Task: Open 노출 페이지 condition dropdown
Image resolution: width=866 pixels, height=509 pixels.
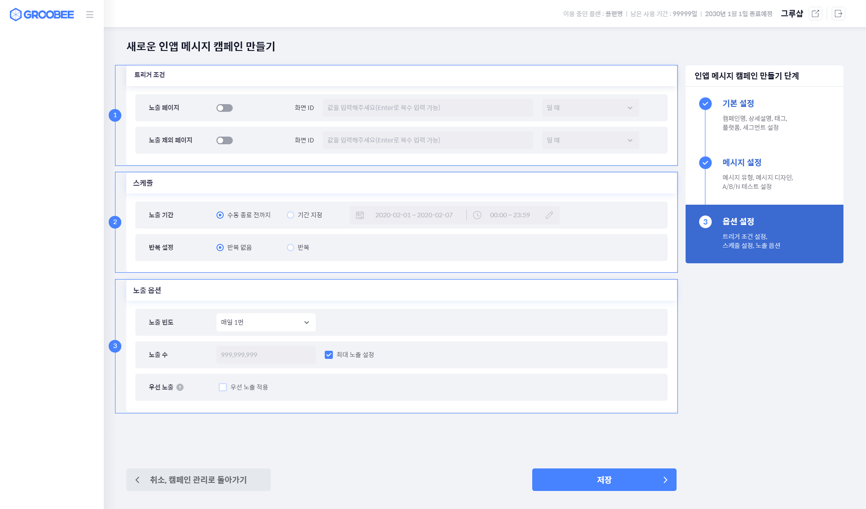Action: [x=590, y=108]
